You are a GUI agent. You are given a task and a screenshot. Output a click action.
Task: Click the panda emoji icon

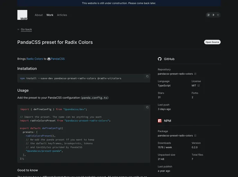[49, 59]
